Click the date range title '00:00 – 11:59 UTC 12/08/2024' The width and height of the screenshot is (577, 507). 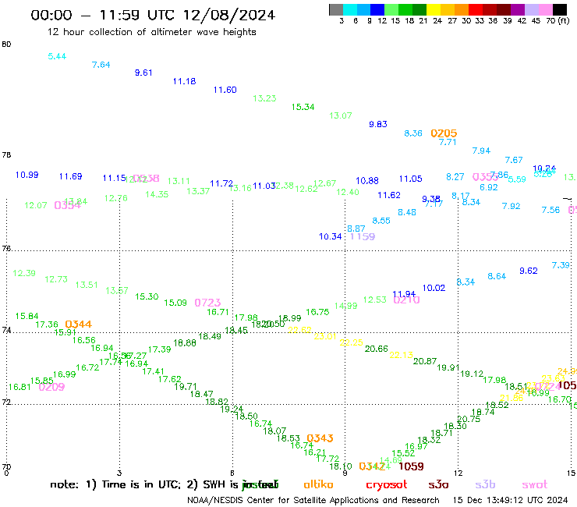(x=153, y=15)
